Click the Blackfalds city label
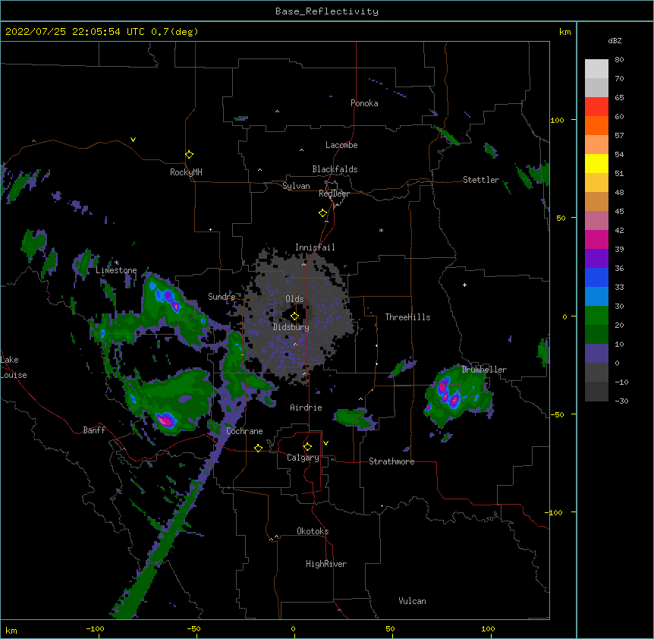This screenshot has height=639, width=654. click(335, 169)
